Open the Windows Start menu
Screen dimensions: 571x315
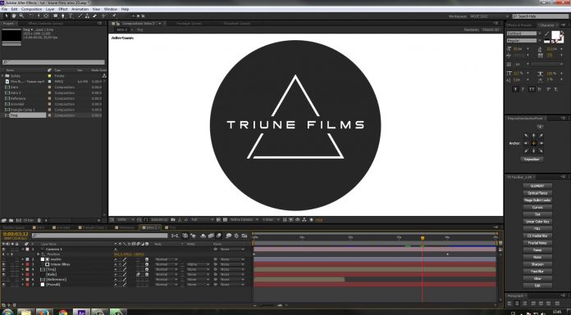(x=7, y=312)
